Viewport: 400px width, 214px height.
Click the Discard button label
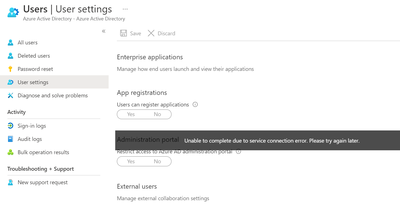click(x=167, y=33)
